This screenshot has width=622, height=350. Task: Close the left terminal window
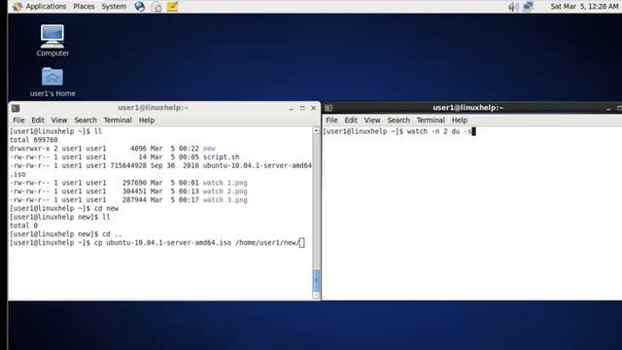pos(313,108)
